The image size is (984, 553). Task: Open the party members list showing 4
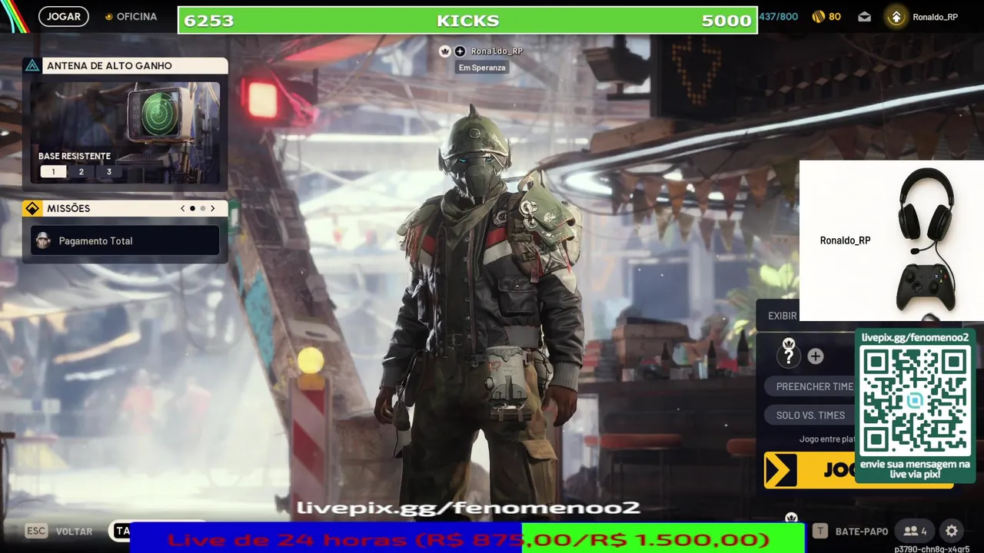pos(915,531)
